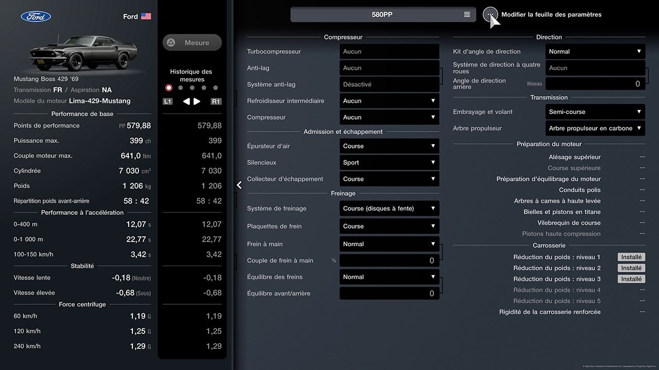Screen dimensions: 659x370
Task: Select the second measurement history dot
Action: 180,88
